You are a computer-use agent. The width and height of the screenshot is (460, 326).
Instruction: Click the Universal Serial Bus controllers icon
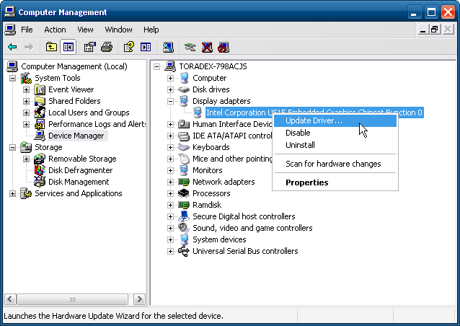pyautogui.click(x=184, y=251)
